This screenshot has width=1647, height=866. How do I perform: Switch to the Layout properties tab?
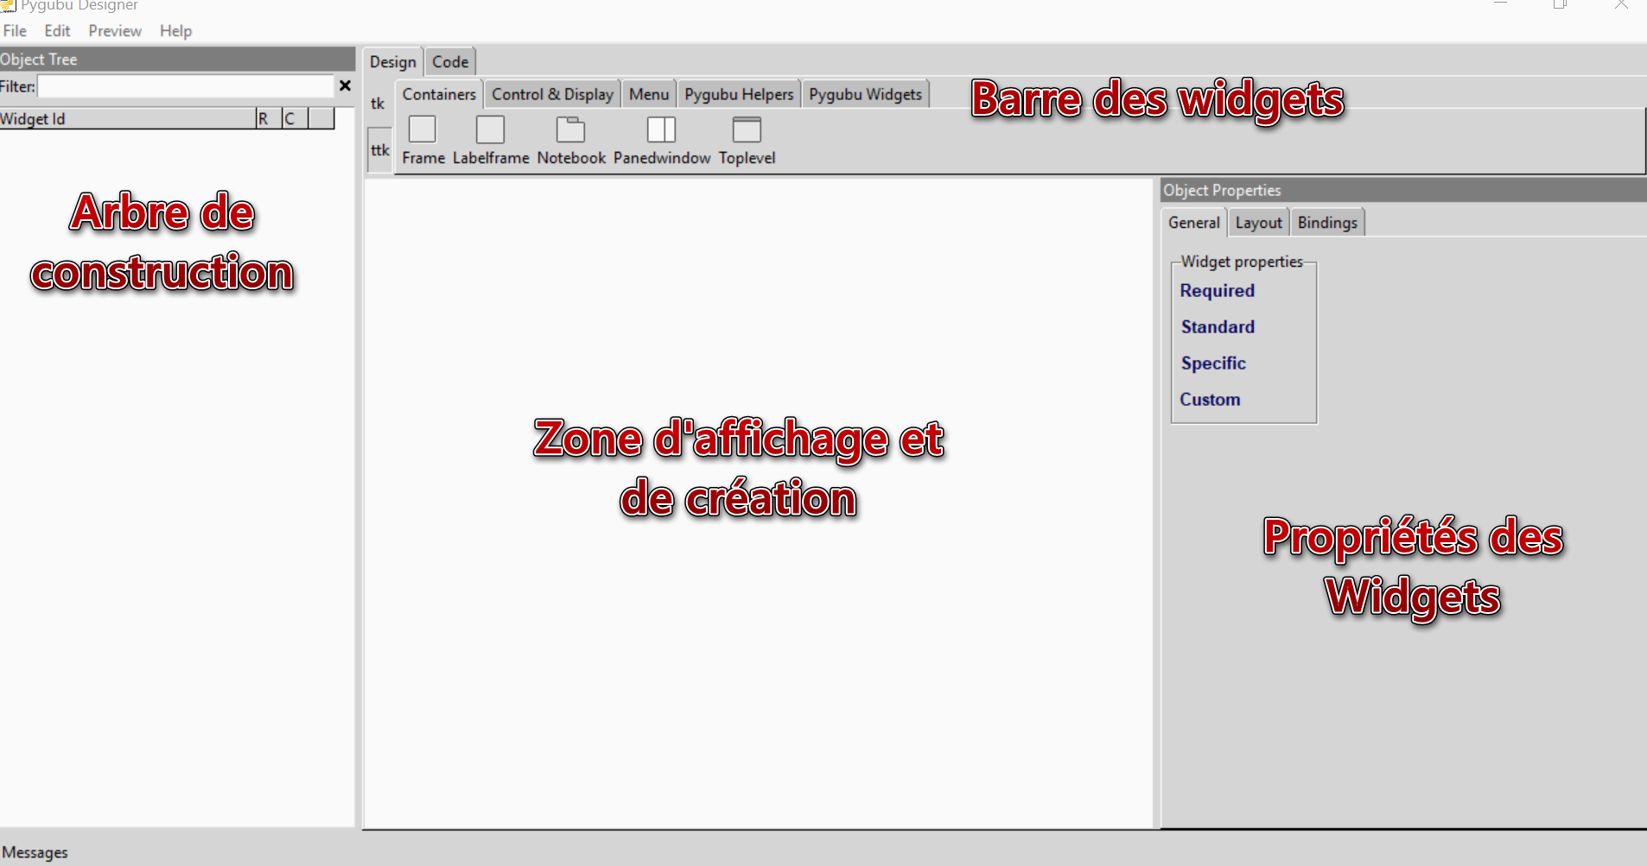[x=1258, y=222]
